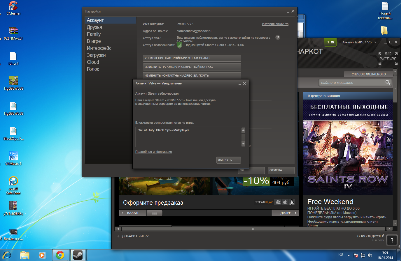Click Добавить игру... at the bottom

point(134,236)
